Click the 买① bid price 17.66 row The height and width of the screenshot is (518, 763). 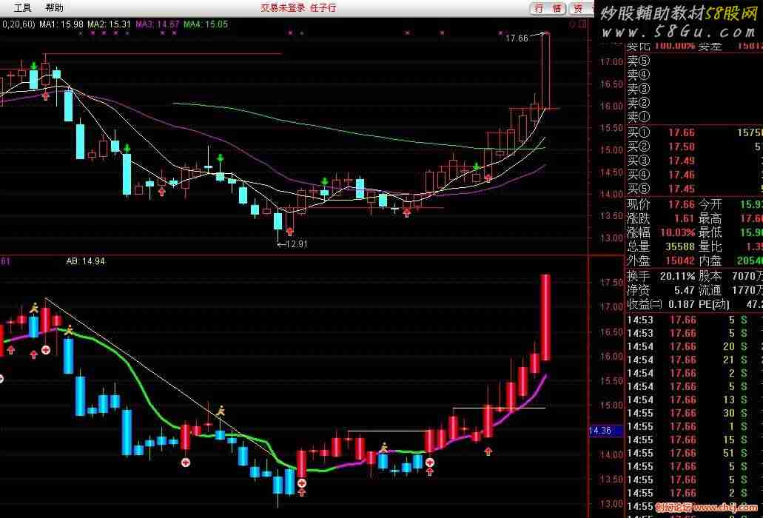pyautogui.click(x=681, y=133)
